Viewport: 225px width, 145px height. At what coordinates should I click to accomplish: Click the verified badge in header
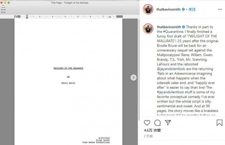pyautogui.click(x=183, y=10)
